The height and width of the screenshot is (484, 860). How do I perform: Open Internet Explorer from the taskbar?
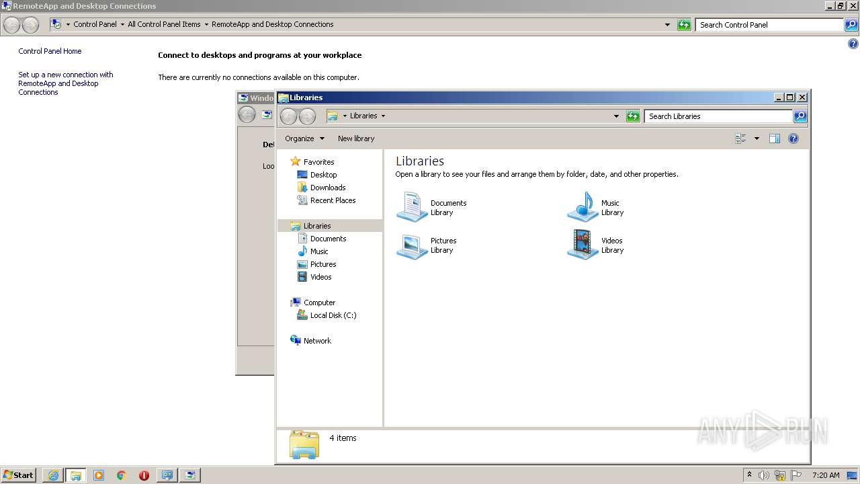(x=53, y=475)
